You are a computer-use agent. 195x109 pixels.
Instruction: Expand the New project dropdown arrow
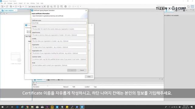[5, 6]
